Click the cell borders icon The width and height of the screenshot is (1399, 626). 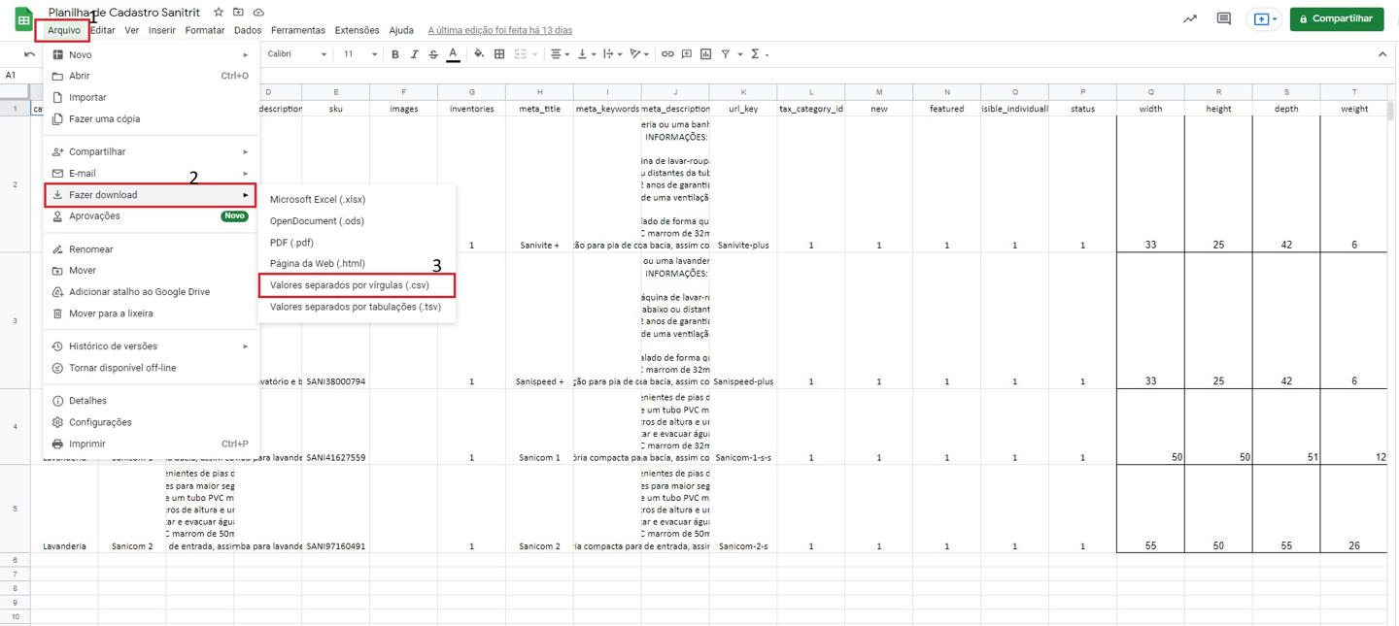(499, 54)
